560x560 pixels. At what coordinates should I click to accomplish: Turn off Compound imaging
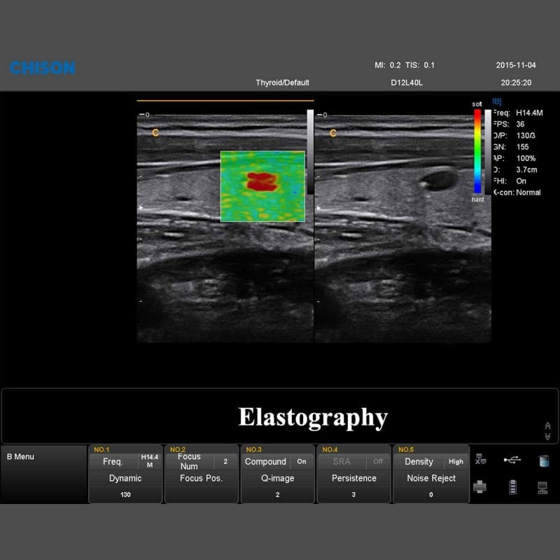pyautogui.click(x=302, y=462)
